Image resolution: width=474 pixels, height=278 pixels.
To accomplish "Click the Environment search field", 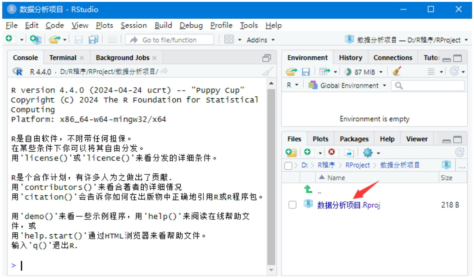I will click(428, 86).
